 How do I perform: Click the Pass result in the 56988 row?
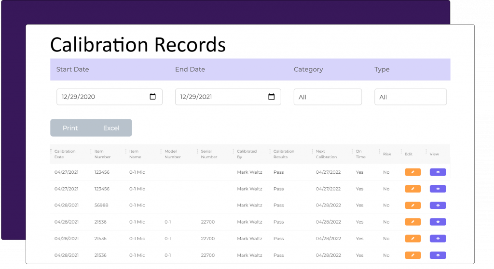(x=278, y=205)
